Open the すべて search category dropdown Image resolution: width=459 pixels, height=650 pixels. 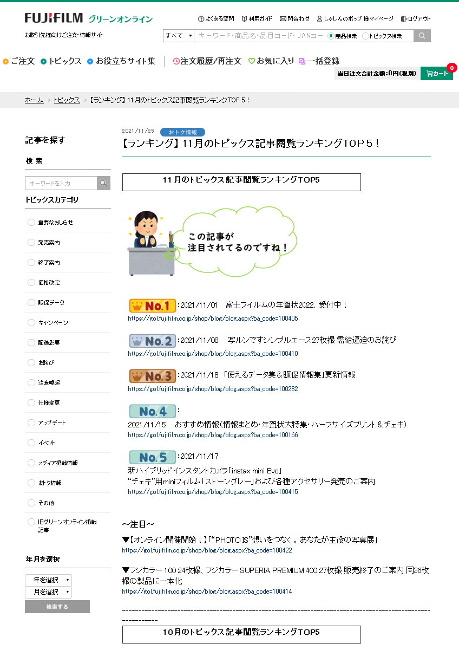(x=179, y=36)
